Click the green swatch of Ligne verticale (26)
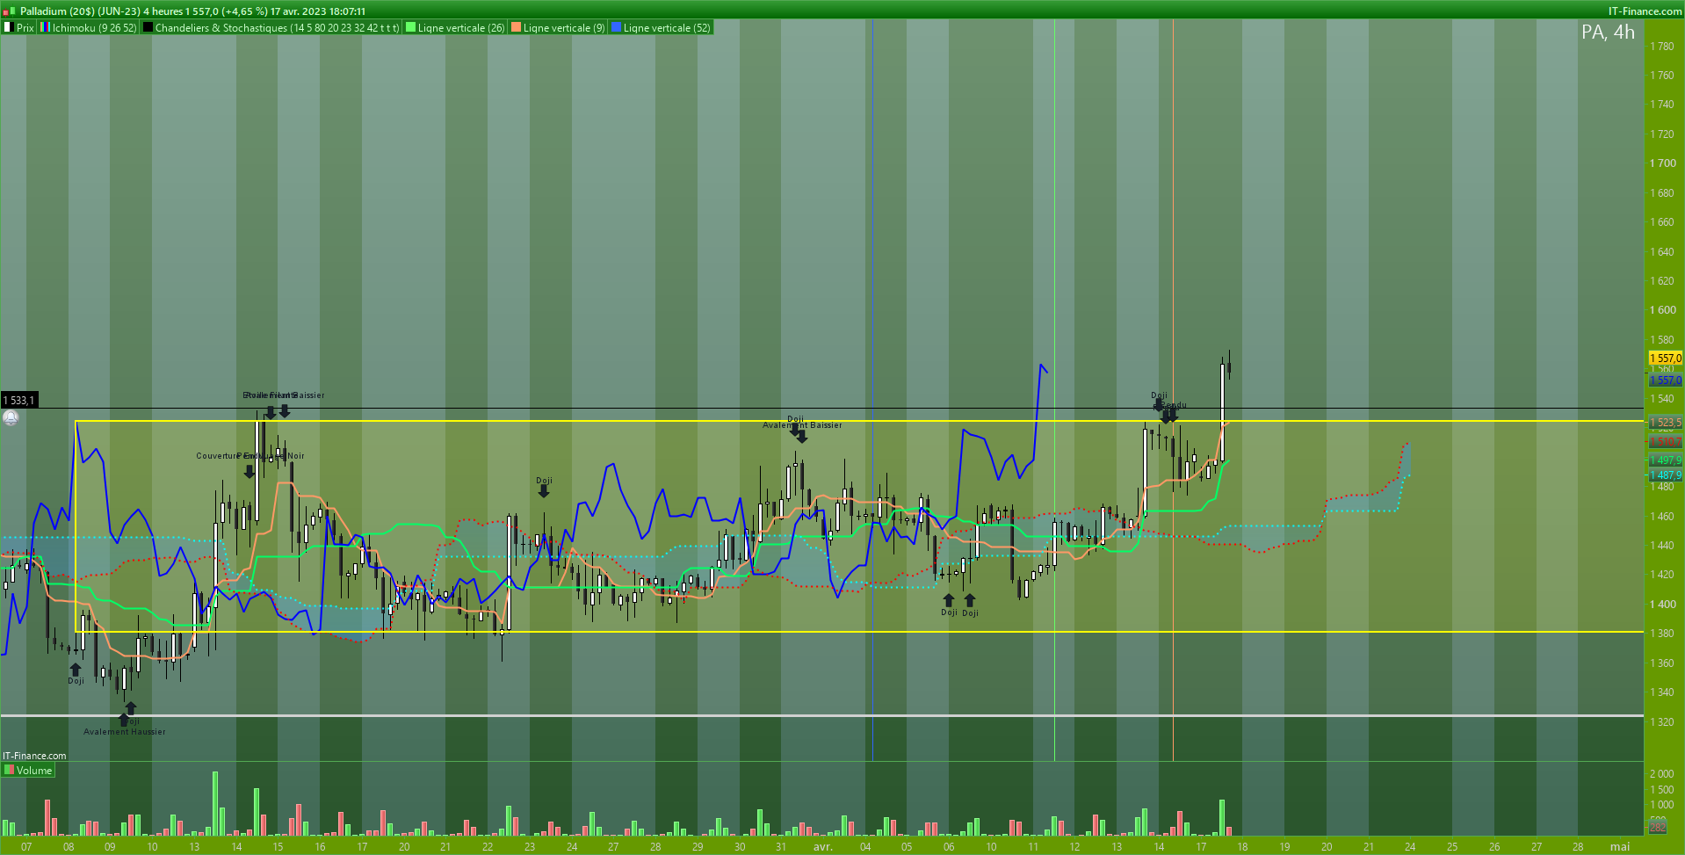1685x855 pixels. (410, 28)
